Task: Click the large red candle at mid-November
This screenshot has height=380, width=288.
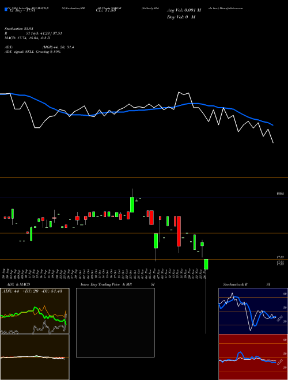Action: pyautogui.click(x=179, y=231)
